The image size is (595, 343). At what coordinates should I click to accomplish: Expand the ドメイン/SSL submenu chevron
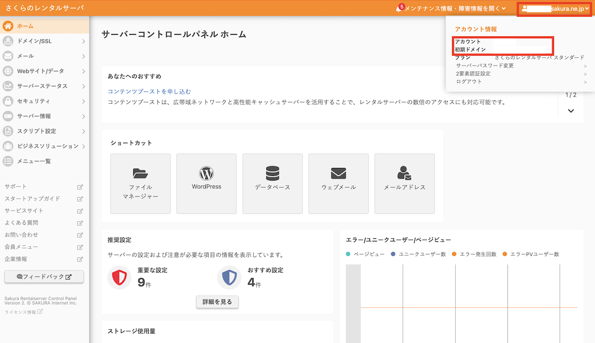[83, 41]
